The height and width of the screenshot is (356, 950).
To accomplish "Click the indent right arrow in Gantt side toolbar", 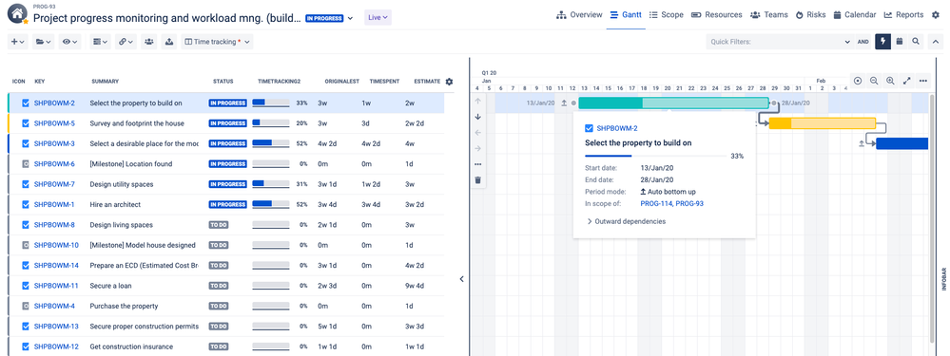I will point(478,148).
